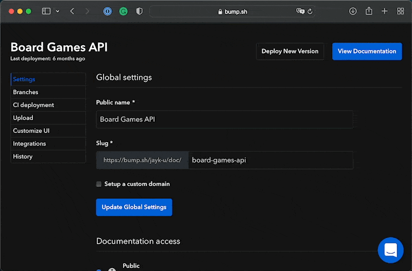Open the chat support bubble icon
412x271 pixels.
pyautogui.click(x=390, y=250)
